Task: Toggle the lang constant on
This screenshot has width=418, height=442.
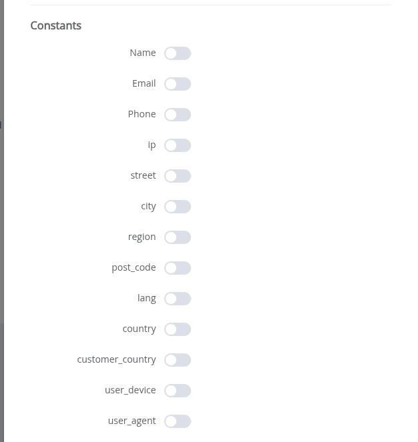Action: [x=178, y=299]
